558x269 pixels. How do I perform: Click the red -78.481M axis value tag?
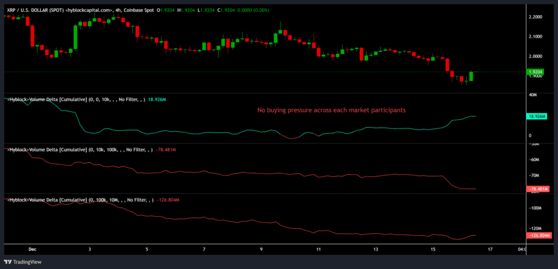point(537,189)
